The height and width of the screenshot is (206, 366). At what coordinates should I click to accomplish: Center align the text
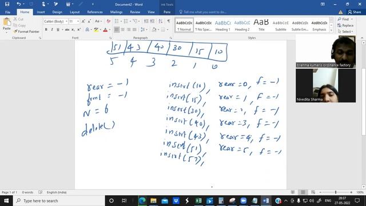tap(122, 30)
